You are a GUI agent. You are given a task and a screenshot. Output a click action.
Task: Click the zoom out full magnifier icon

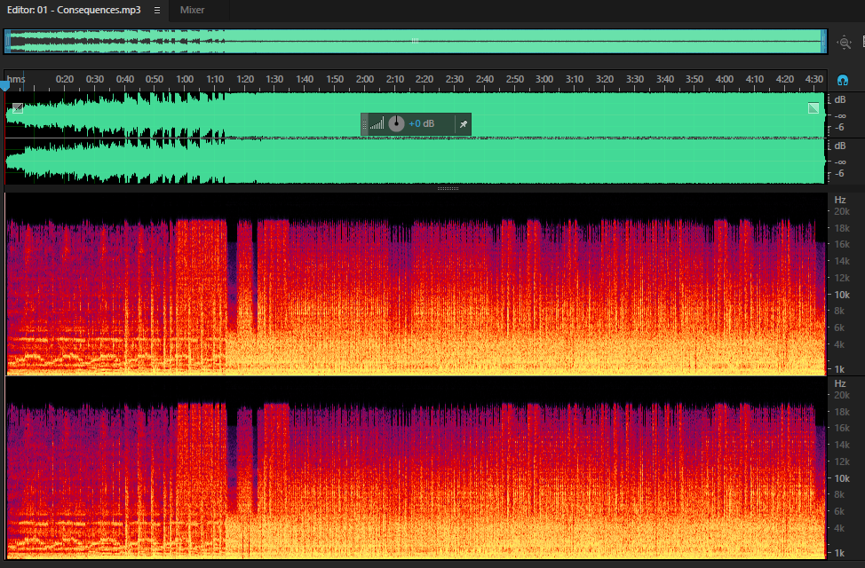tap(844, 43)
